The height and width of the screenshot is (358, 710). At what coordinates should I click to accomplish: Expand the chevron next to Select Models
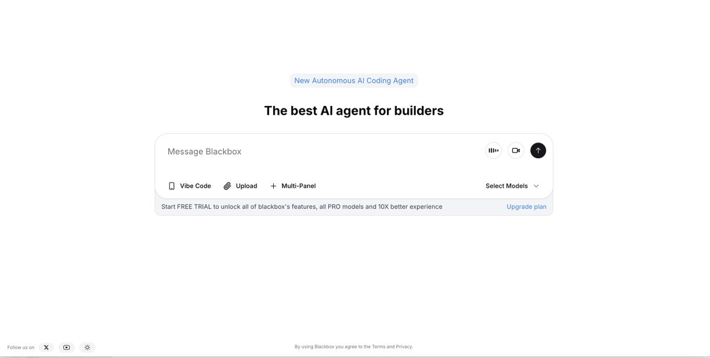[x=536, y=186]
